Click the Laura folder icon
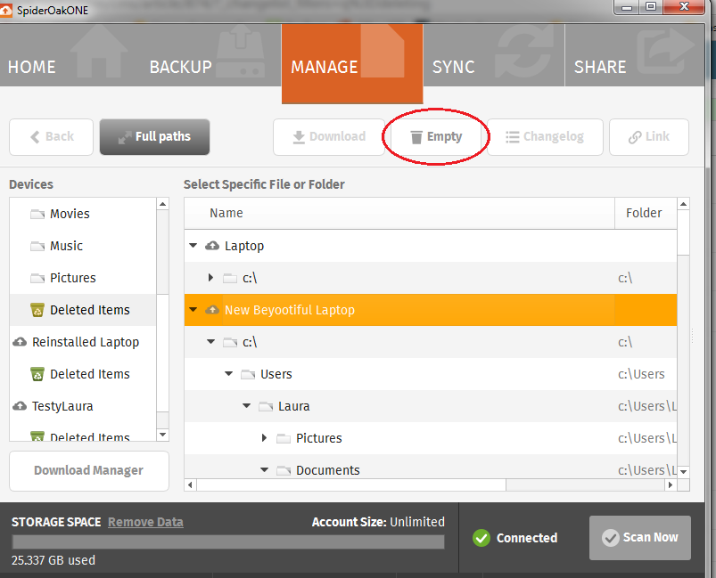The width and height of the screenshot is (716, 578). click(x=266, y=406)
